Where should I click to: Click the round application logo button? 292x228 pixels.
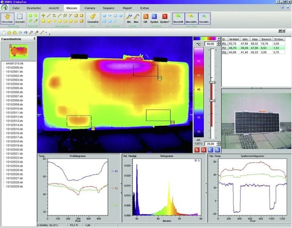click(5, 8)
